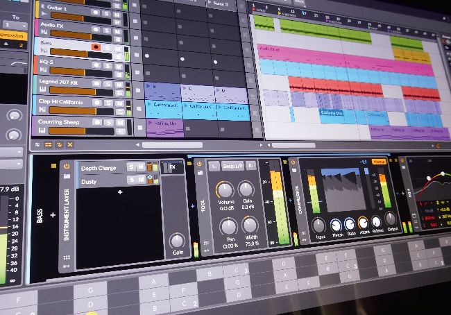Adjust the Tool Volume knob
The width and height of the screenshot is (451, 315).
click(225, 190)
